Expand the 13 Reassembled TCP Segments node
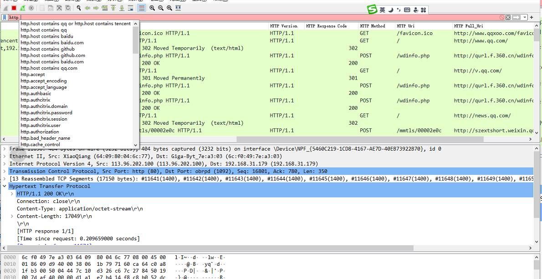Image resolution: width=542 pixels, height=279 pixels. [x=4, y=179]
